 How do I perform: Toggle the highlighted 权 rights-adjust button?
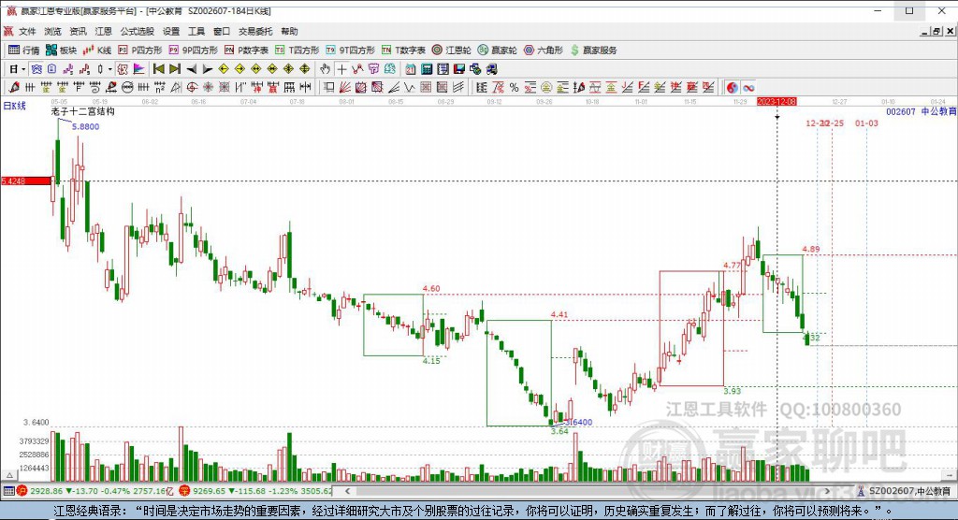(x=123, y=69)
